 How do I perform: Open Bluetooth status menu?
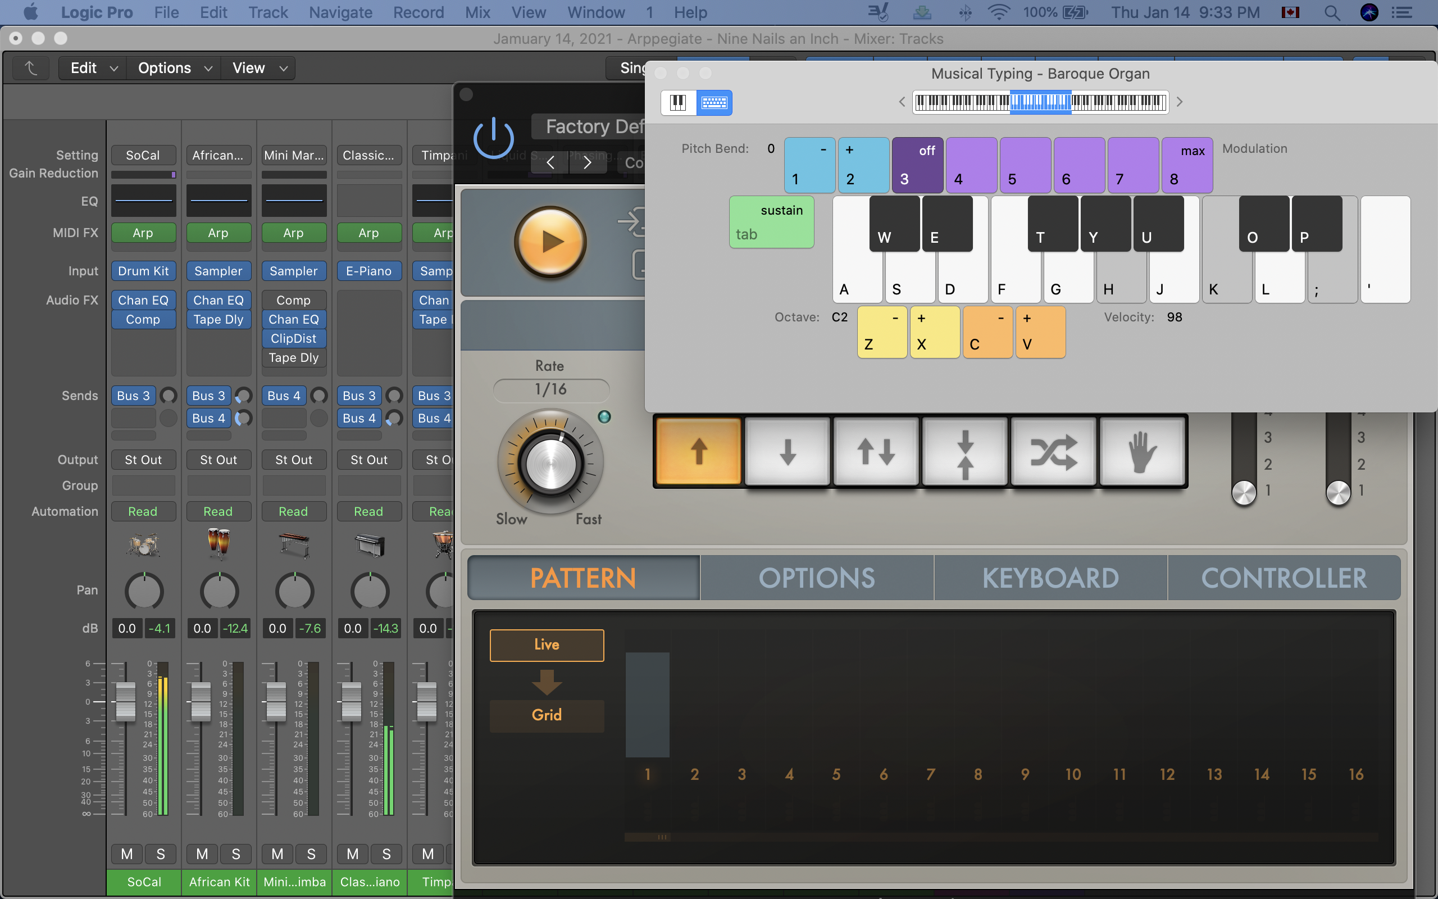click(x=965, y=12)
